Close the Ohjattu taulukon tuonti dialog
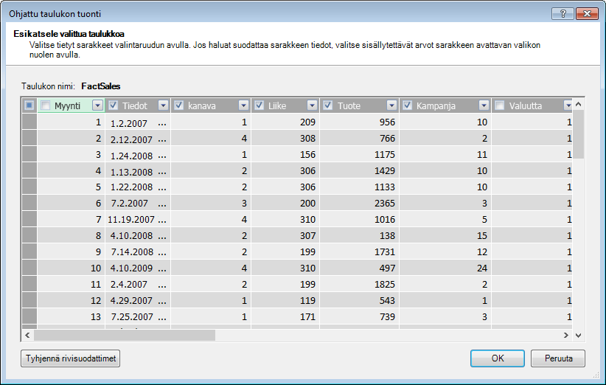This screenshot has width=606, height=385. 587,14
